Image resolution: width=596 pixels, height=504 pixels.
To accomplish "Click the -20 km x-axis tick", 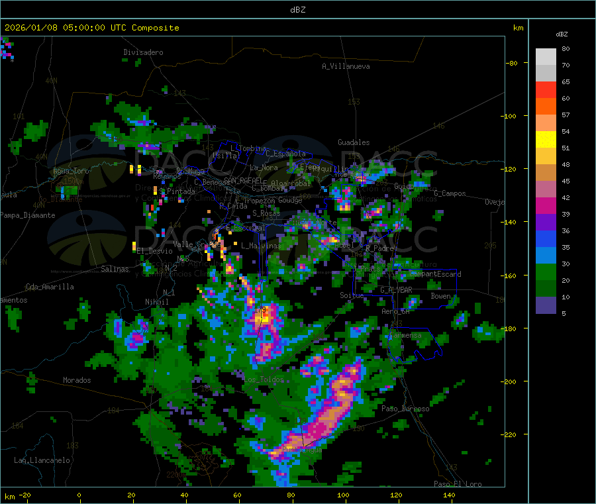I will coord(25,495).
